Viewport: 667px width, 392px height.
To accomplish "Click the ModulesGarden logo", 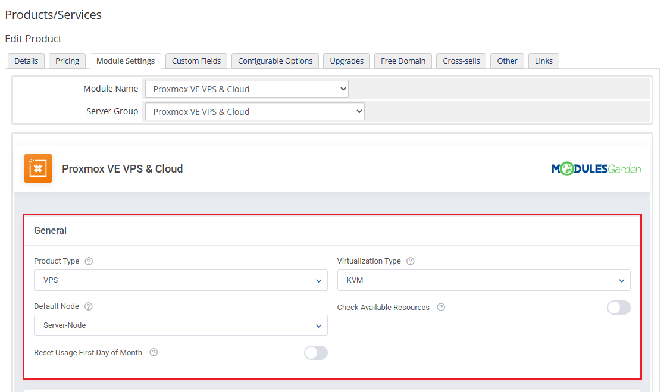I will click(596, 169).
